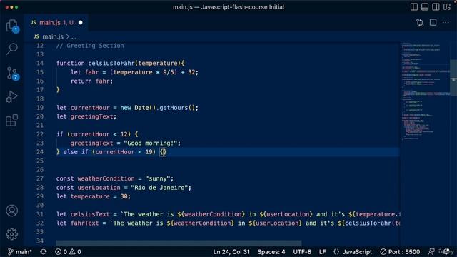
Task: Click the celsiusToFahr function name
Action: pyautogui.click(x=111, y=64)
